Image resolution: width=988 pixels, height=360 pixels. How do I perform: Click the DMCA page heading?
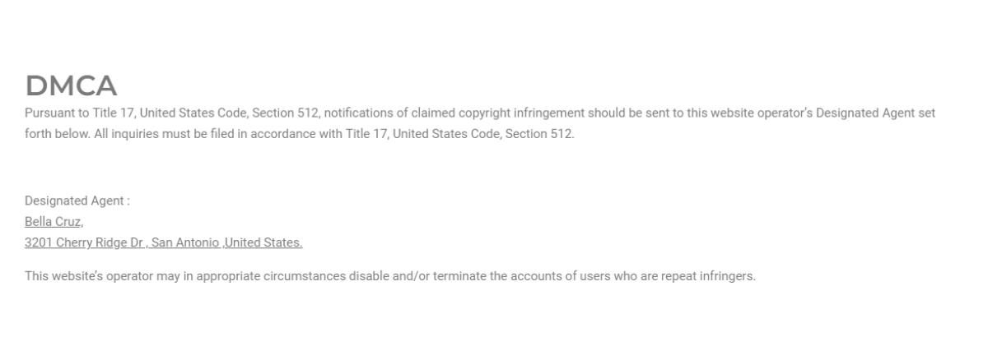(x=71, y=85)
